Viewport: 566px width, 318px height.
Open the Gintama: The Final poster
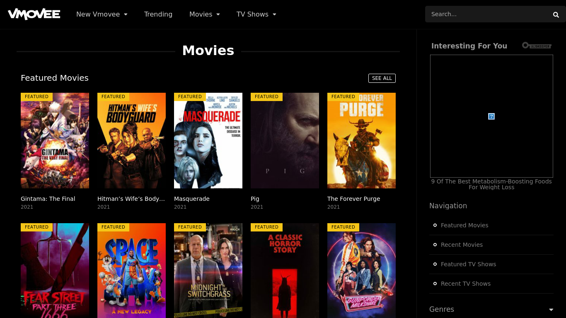coord(55,141)
